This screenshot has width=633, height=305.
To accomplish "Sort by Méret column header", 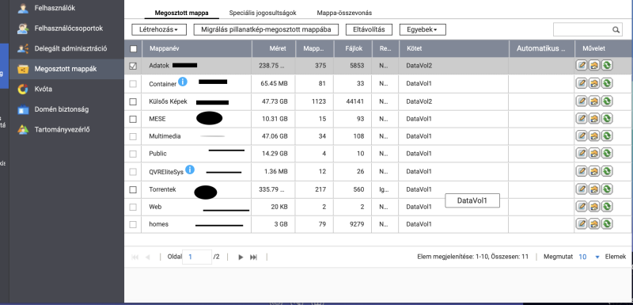I will click(274, 48).
